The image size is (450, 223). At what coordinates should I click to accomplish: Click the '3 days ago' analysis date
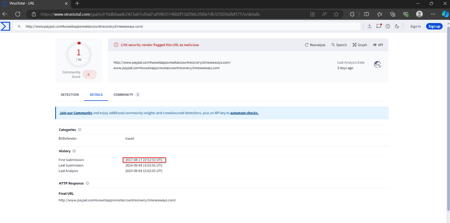[x=345, y=68]
